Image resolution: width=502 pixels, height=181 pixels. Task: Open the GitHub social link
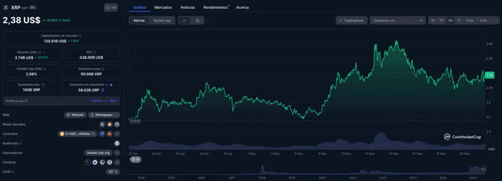click(117, 124)
